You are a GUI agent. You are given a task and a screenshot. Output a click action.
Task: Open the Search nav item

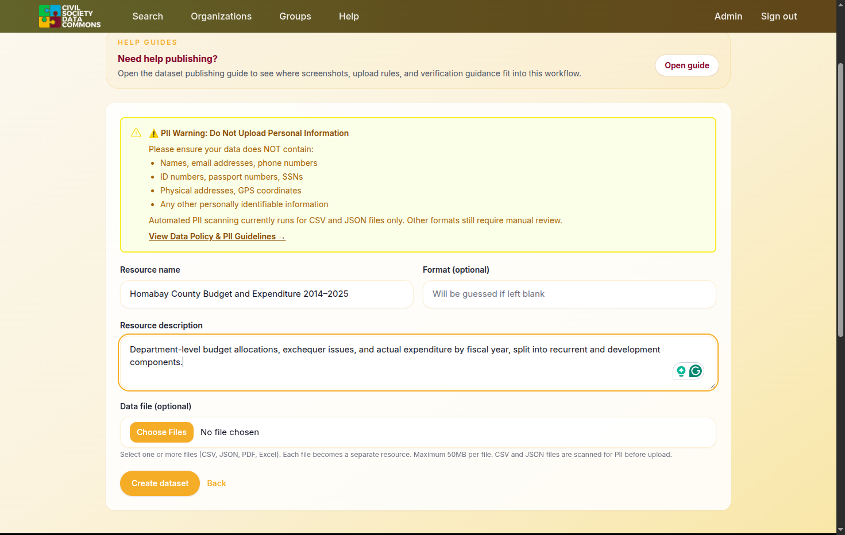click(x=148, y=16)
